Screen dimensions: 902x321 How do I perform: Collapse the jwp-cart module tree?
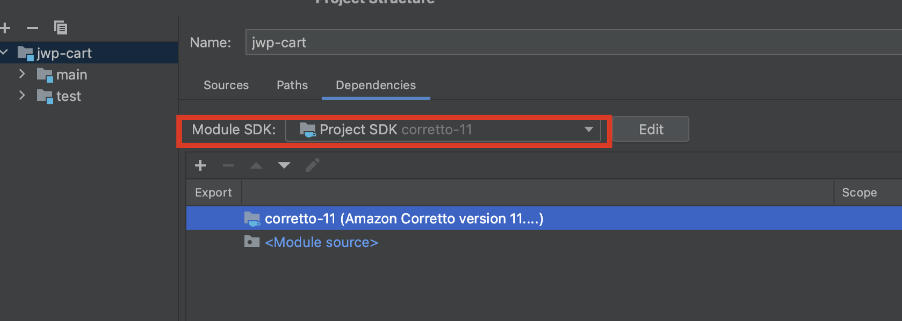pyautogui.click(x=5, y=52)
